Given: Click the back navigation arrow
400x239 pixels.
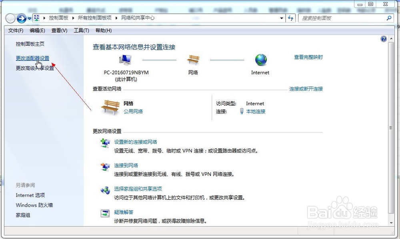Looking at the screenshot, I should pos(11,18).
